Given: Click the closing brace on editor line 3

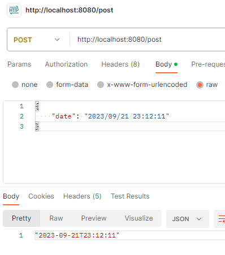Looking at the screenshot, I should tap(37, 126).
